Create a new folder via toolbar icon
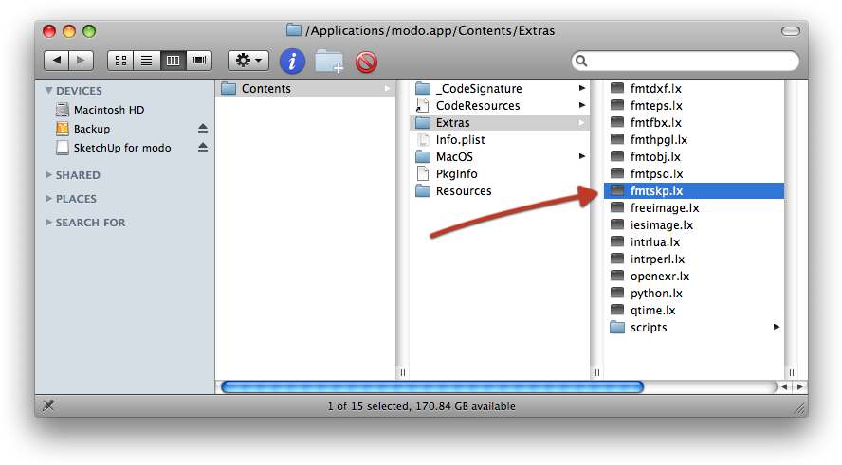 pyautogui.click(x=329, y=62)
